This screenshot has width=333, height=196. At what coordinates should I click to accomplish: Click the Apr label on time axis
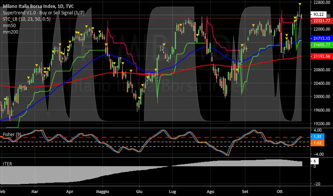70,192
